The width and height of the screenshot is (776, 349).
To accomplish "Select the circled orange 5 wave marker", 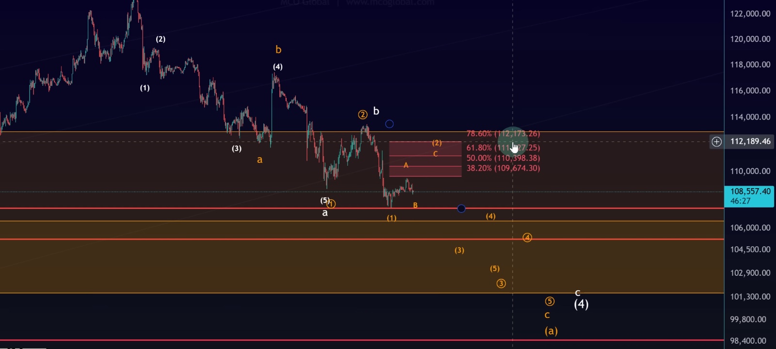I will 550,301.
